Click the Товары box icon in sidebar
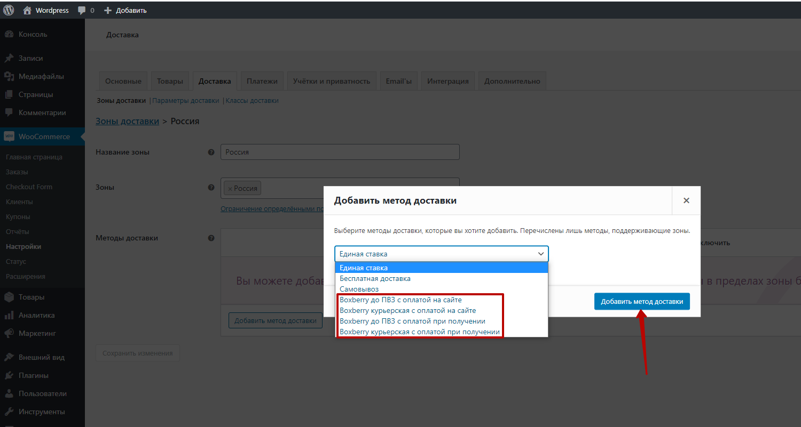 click(9, 297)
